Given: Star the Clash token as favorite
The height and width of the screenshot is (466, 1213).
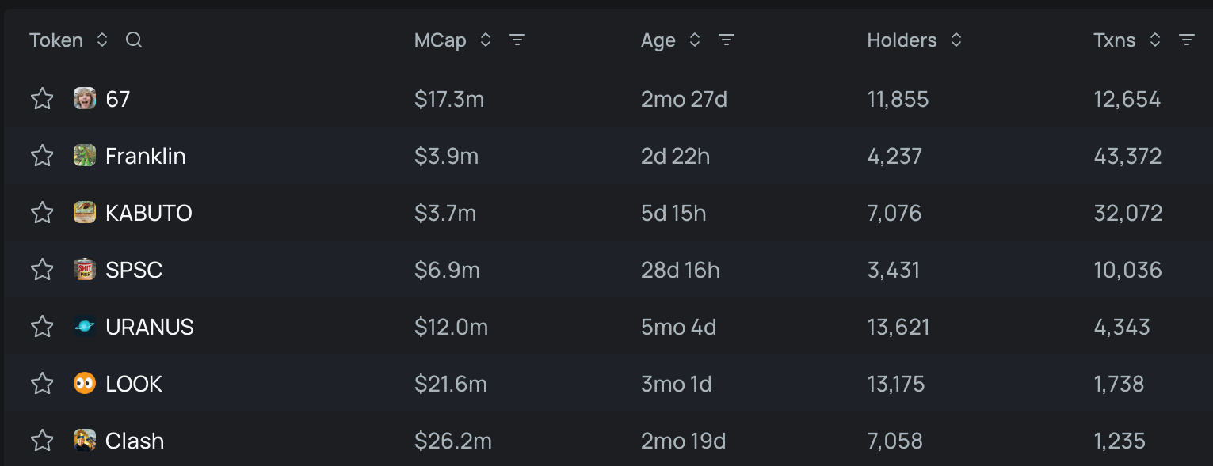Looking at the screenshot, I should click(42, 441).
